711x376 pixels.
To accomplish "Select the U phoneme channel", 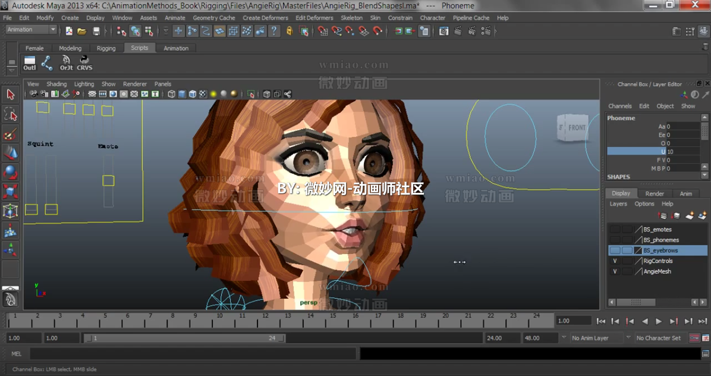I will [653, 152].
